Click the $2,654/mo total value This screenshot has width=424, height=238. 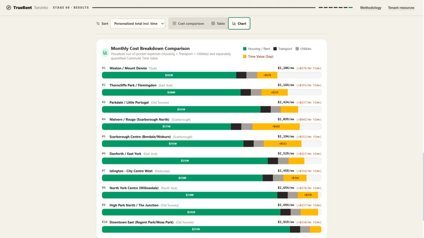coord(286,188)
